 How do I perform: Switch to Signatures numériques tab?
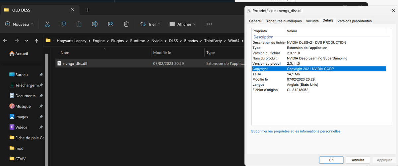(x=284, y=21)
